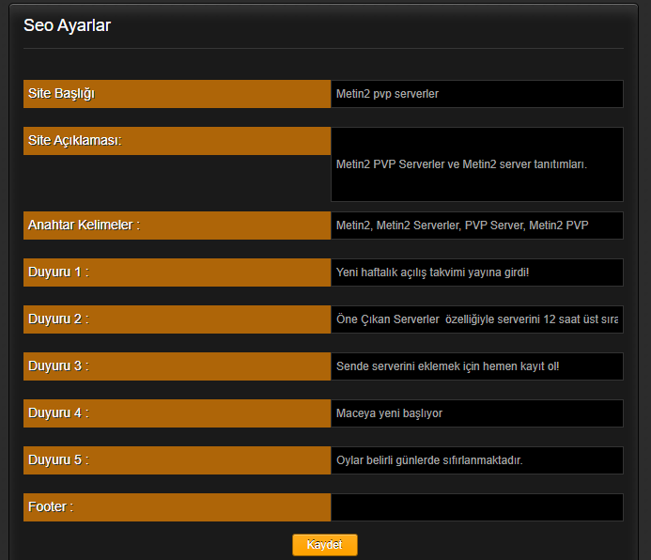Edit the Site Başlığı text field
This screenshot has width=651, height=560.
477,94
